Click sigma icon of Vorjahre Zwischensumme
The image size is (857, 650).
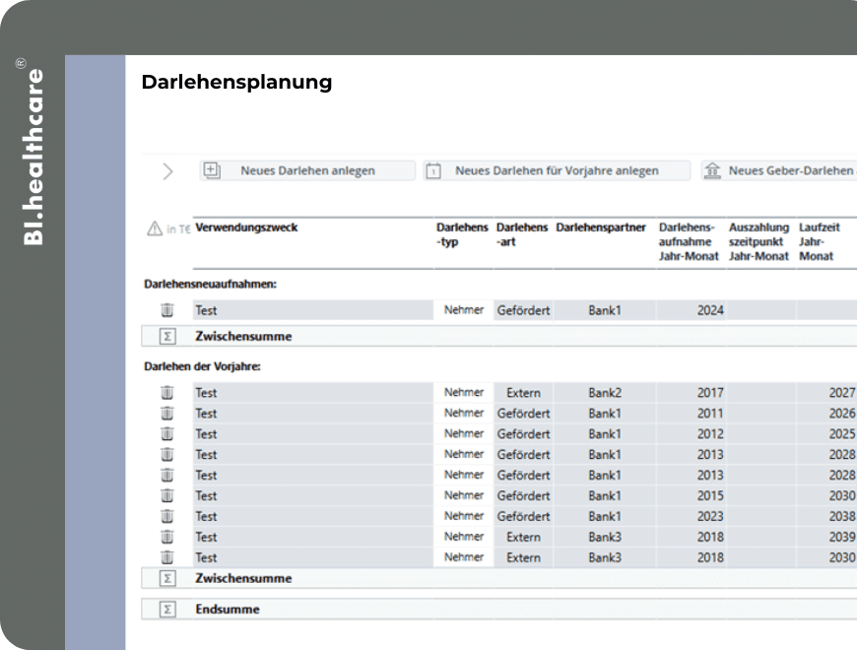pyautogui.click(x=167, y=578)
